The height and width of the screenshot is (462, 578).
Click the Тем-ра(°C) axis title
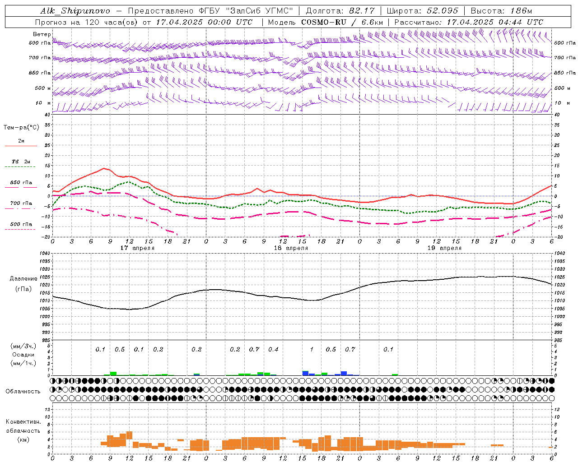21,128
